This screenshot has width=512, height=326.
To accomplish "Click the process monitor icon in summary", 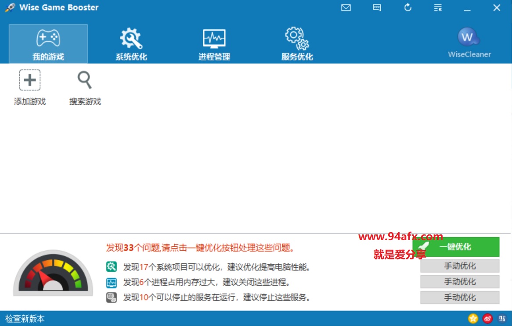I will click(112, 282).
